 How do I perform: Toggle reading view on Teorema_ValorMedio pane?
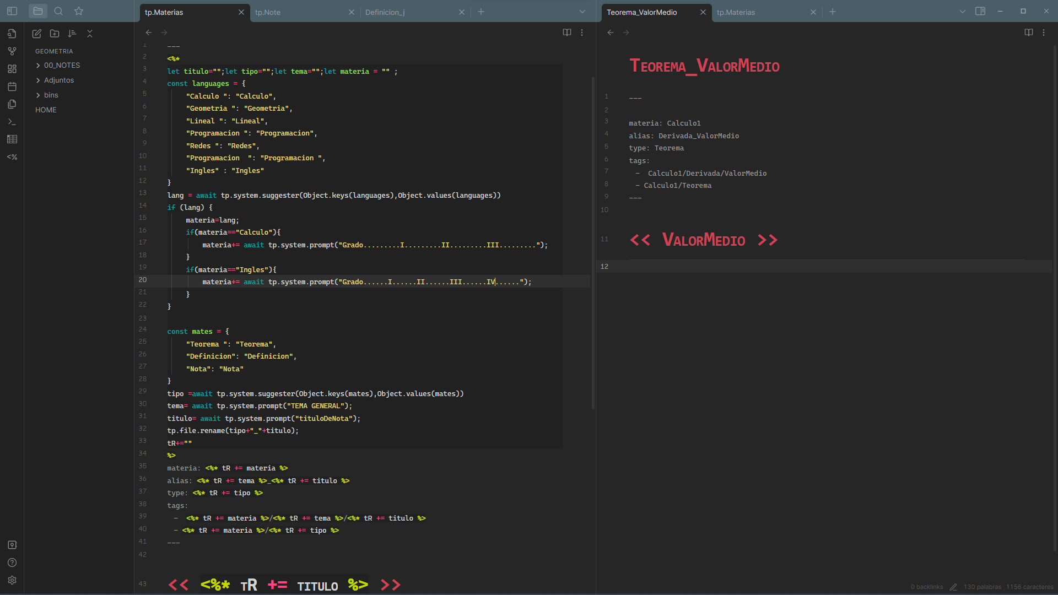[1028, 33]
